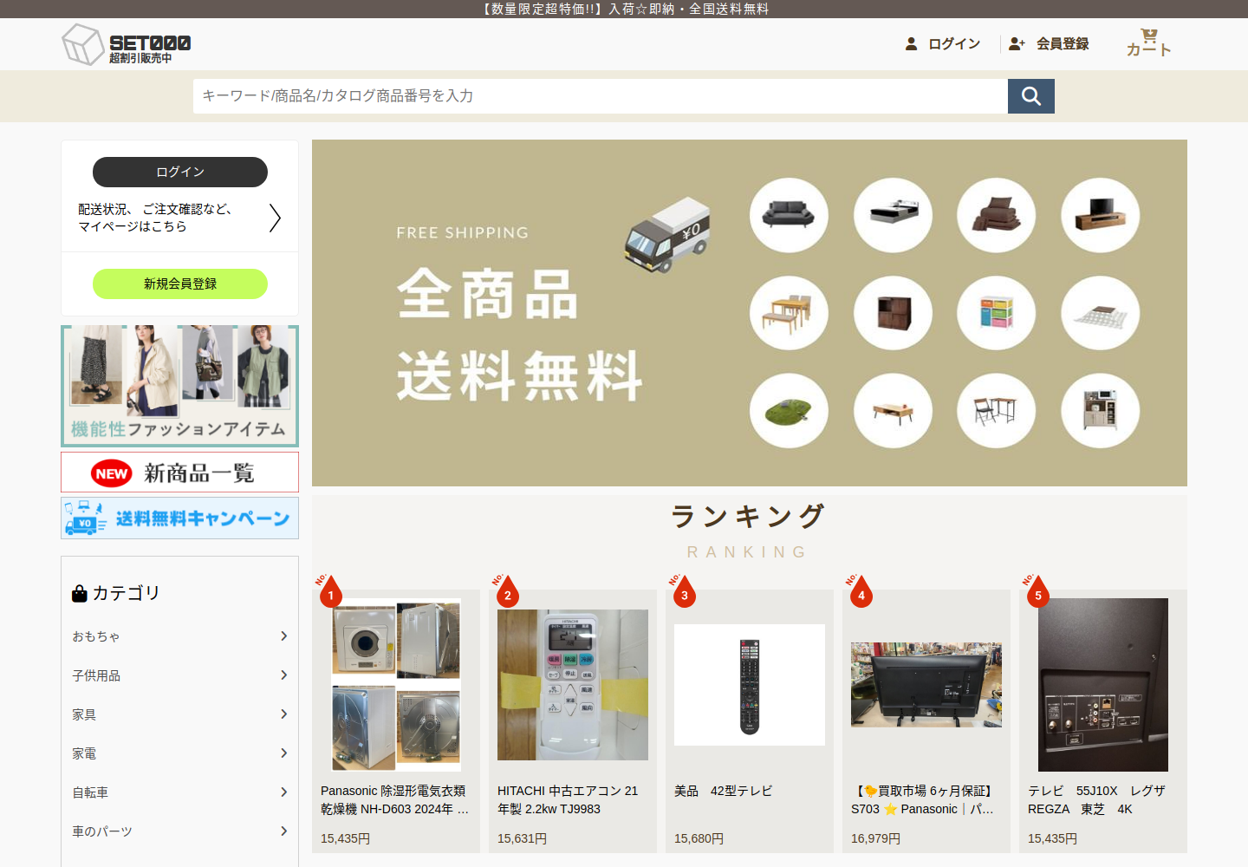This screenshot has height=867, width=1248.
Task: Click the 買取市場 6ヶ月保証 title
Action: [x=924, y=800]
